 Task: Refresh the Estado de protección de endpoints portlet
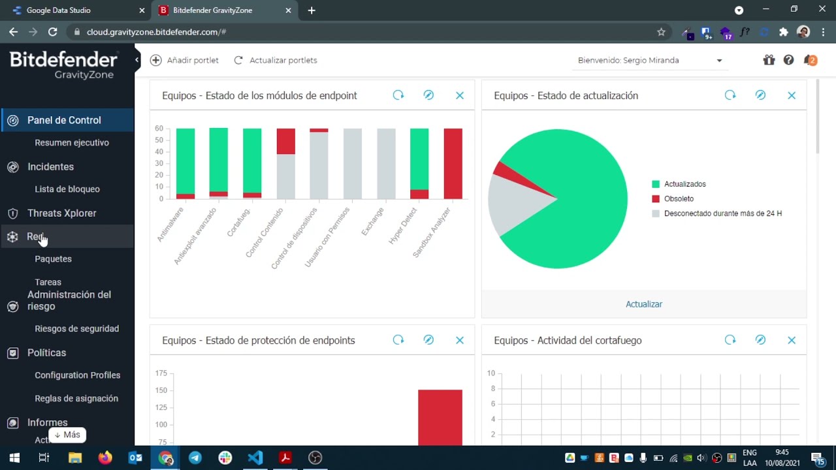(398, 340)
